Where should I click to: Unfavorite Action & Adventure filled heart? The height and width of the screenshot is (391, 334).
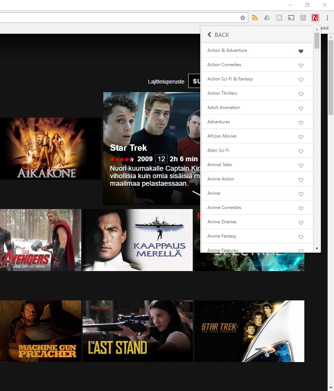[301, 51]
